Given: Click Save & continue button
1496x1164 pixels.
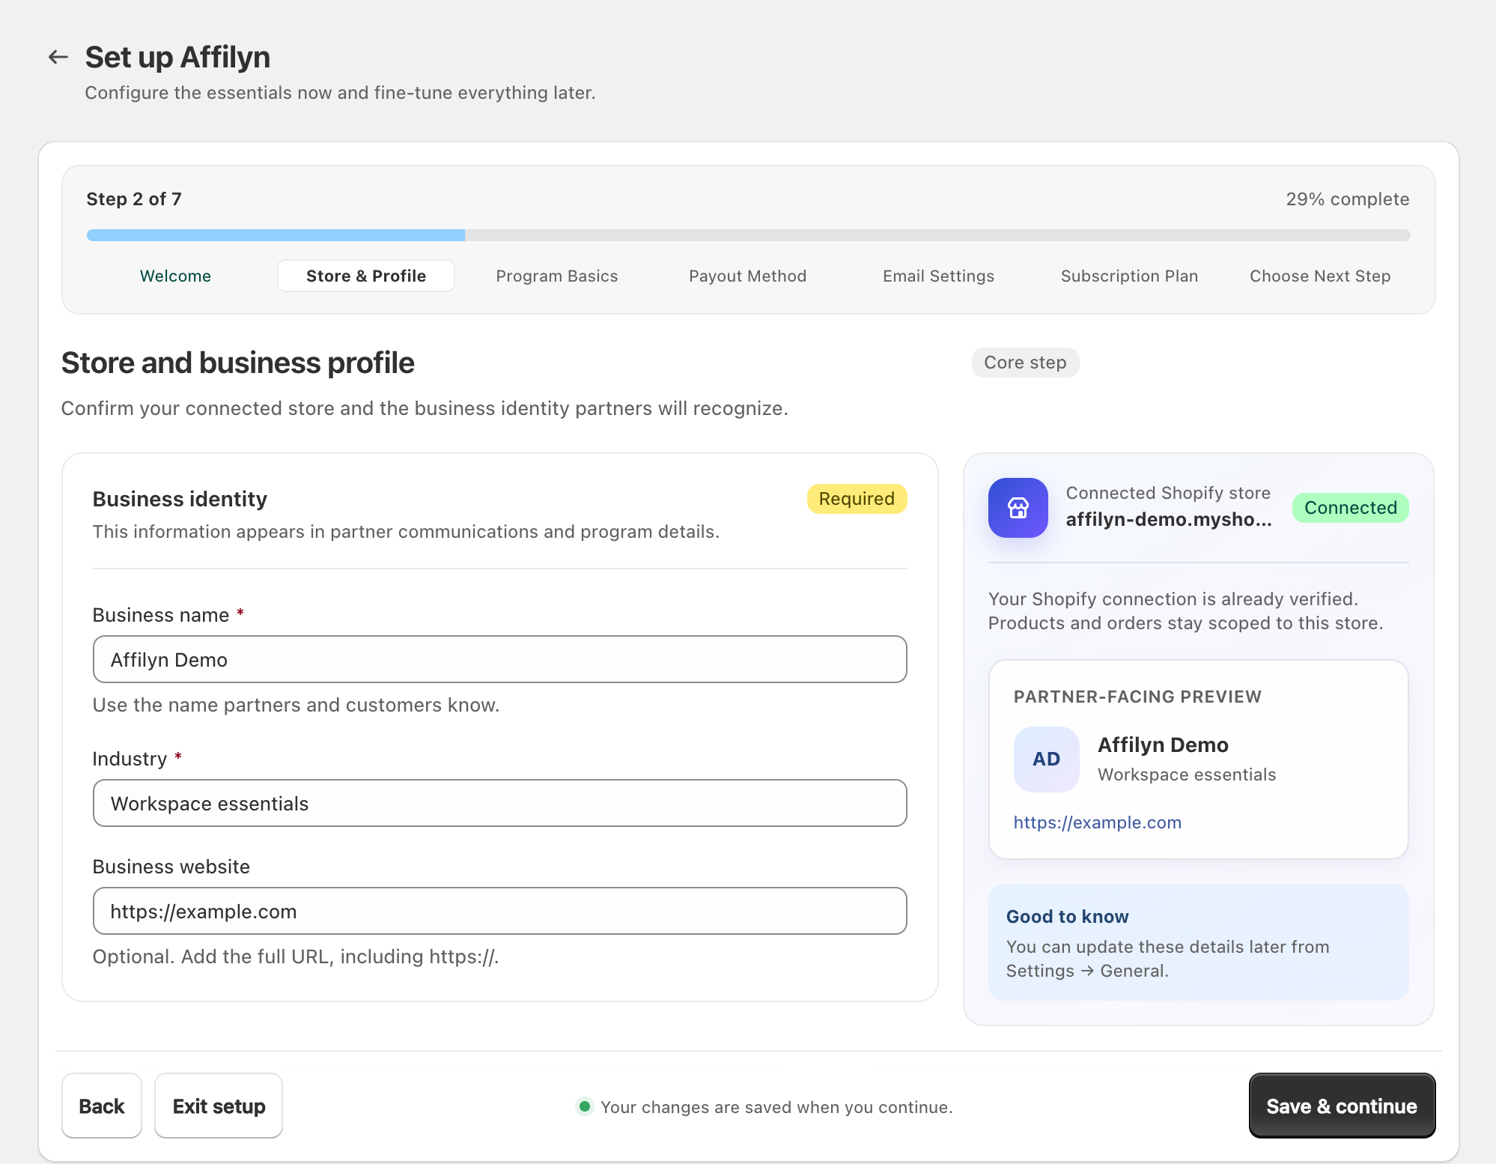Looking at the screenshot, I should 1342,1106.
